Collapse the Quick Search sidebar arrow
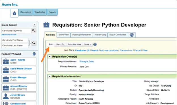The width and height of the screenshot is (177, 105). pyautogui.click(x=35, y=25)
